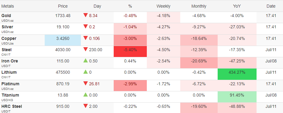This screenshot has width=283, height=113.
Task: Click the red Steel -5.40% cell
Action: tap(130, 51)
